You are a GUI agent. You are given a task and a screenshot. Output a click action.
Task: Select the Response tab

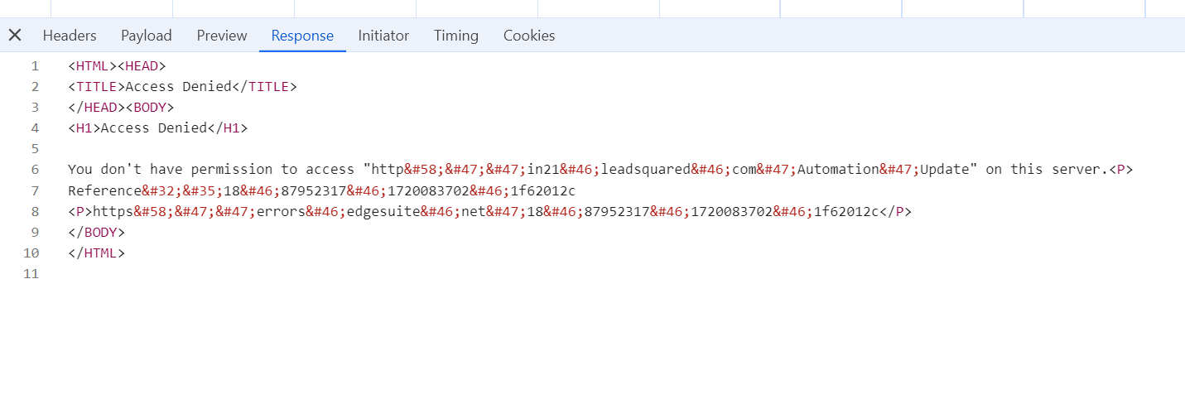click(x=302, y=36)
